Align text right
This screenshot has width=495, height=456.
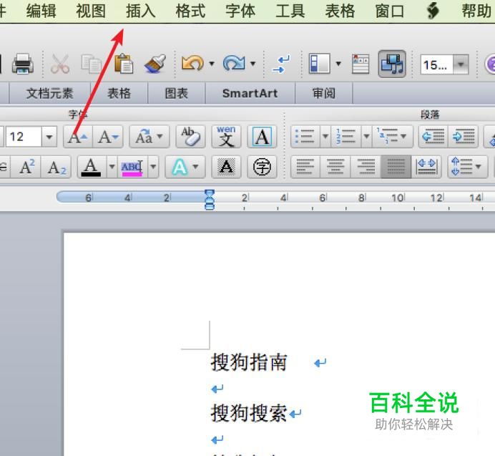pyautogui.click(x=366, y=167)
